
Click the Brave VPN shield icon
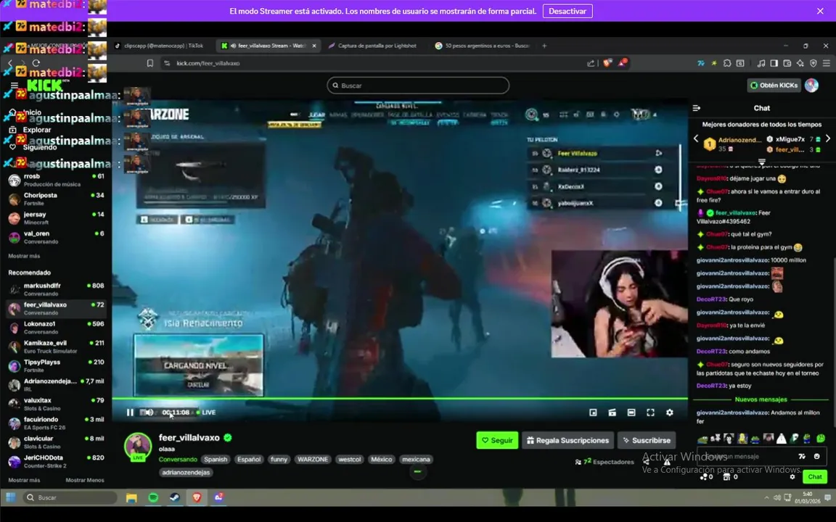tap(813, 63)
